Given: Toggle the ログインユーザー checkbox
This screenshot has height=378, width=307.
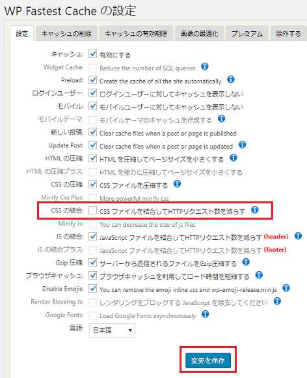Looking at the screenshot, I should [92, 93].
